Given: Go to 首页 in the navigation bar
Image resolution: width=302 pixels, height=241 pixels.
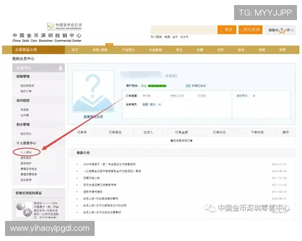Looking at the screenshot, I should coord(75,50).
